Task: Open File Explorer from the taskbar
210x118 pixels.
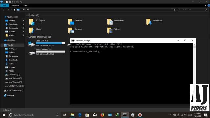Action: point(72,115)
